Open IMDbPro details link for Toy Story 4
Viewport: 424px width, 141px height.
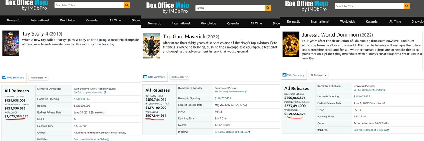click(92, 140)
